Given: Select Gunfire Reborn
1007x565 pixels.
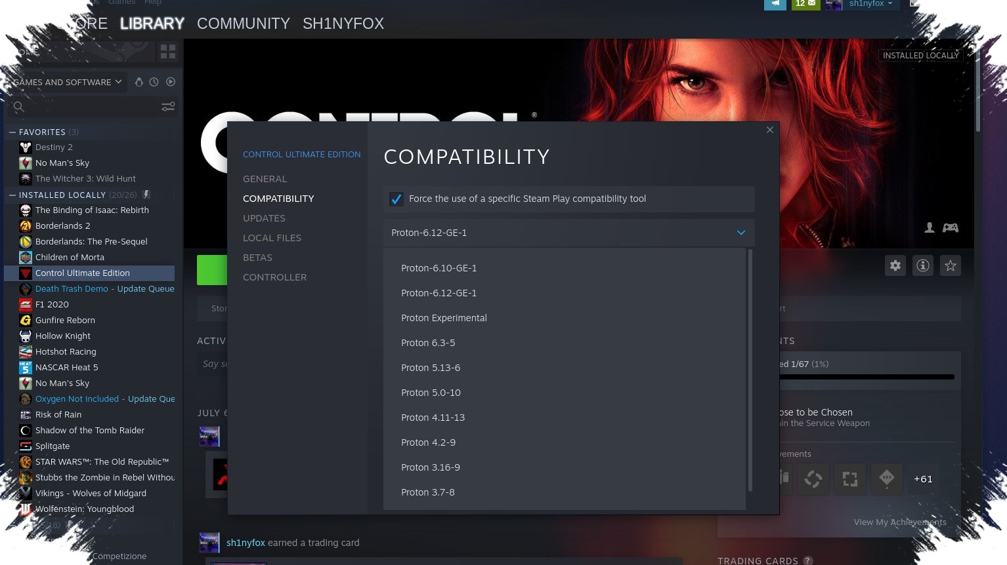Looking at the screenshot, I should tap(65, 321).
